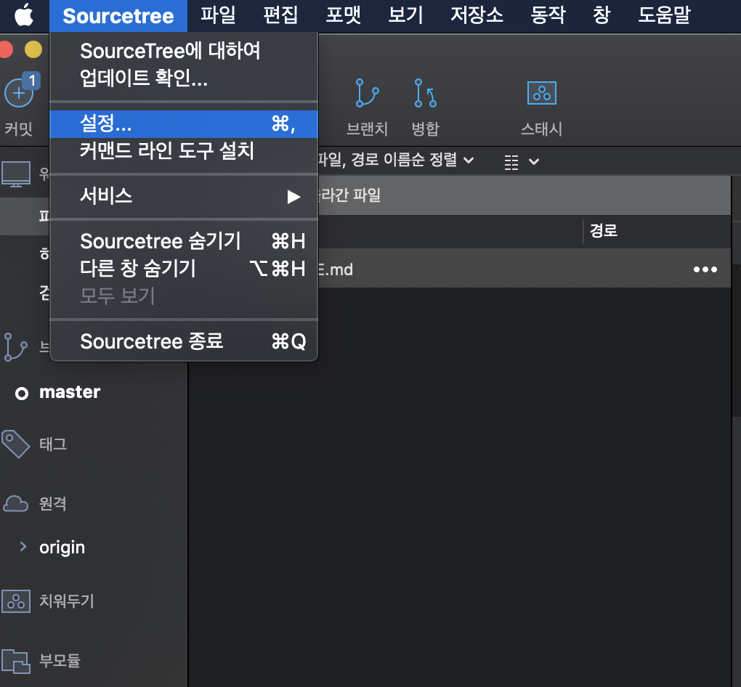This screenshot has width=741, height=687.
Task: Click the three-dot options button on file row
Action: coord(705,269)
